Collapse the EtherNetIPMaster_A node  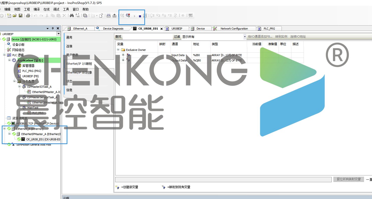click(x=9, y=134)
